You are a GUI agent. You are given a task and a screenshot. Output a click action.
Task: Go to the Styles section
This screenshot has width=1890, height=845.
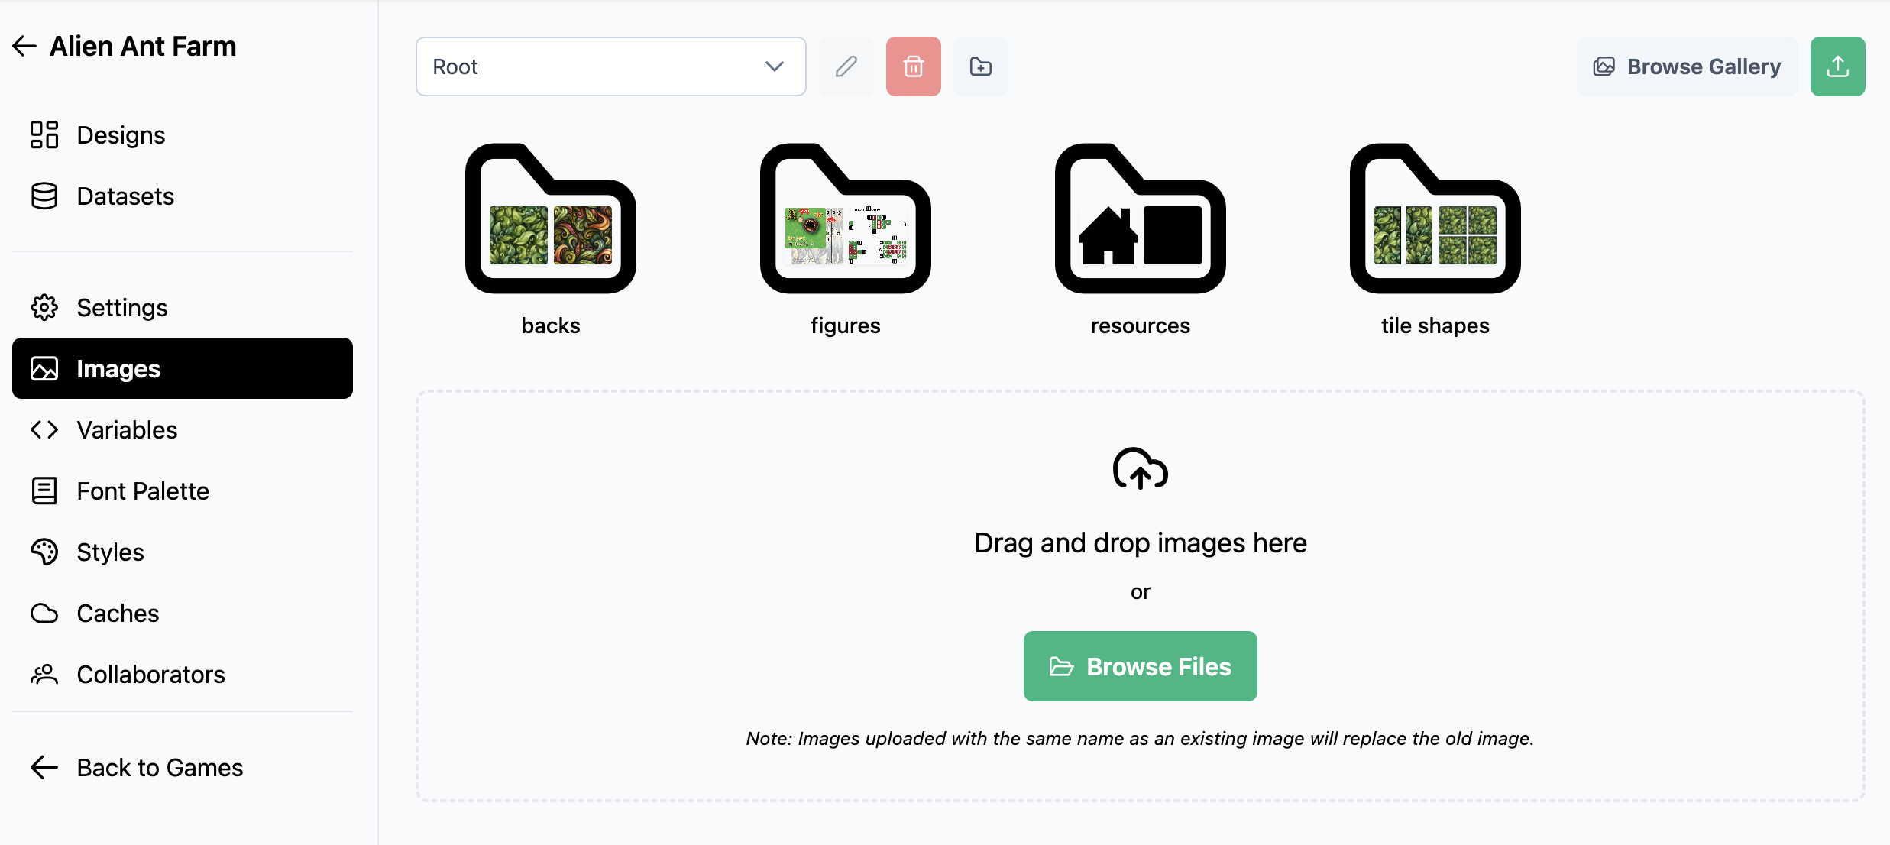point(110,552)
